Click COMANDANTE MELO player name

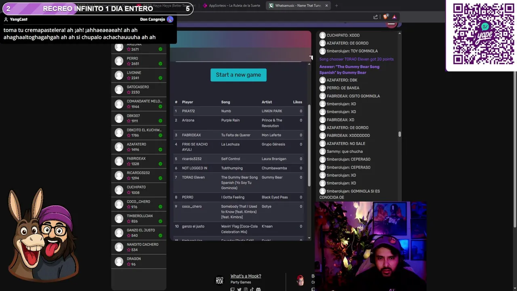pos(144,101)
